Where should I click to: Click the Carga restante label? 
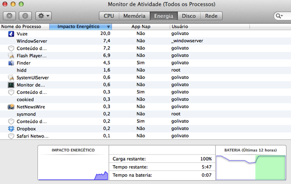click(129, 159)
